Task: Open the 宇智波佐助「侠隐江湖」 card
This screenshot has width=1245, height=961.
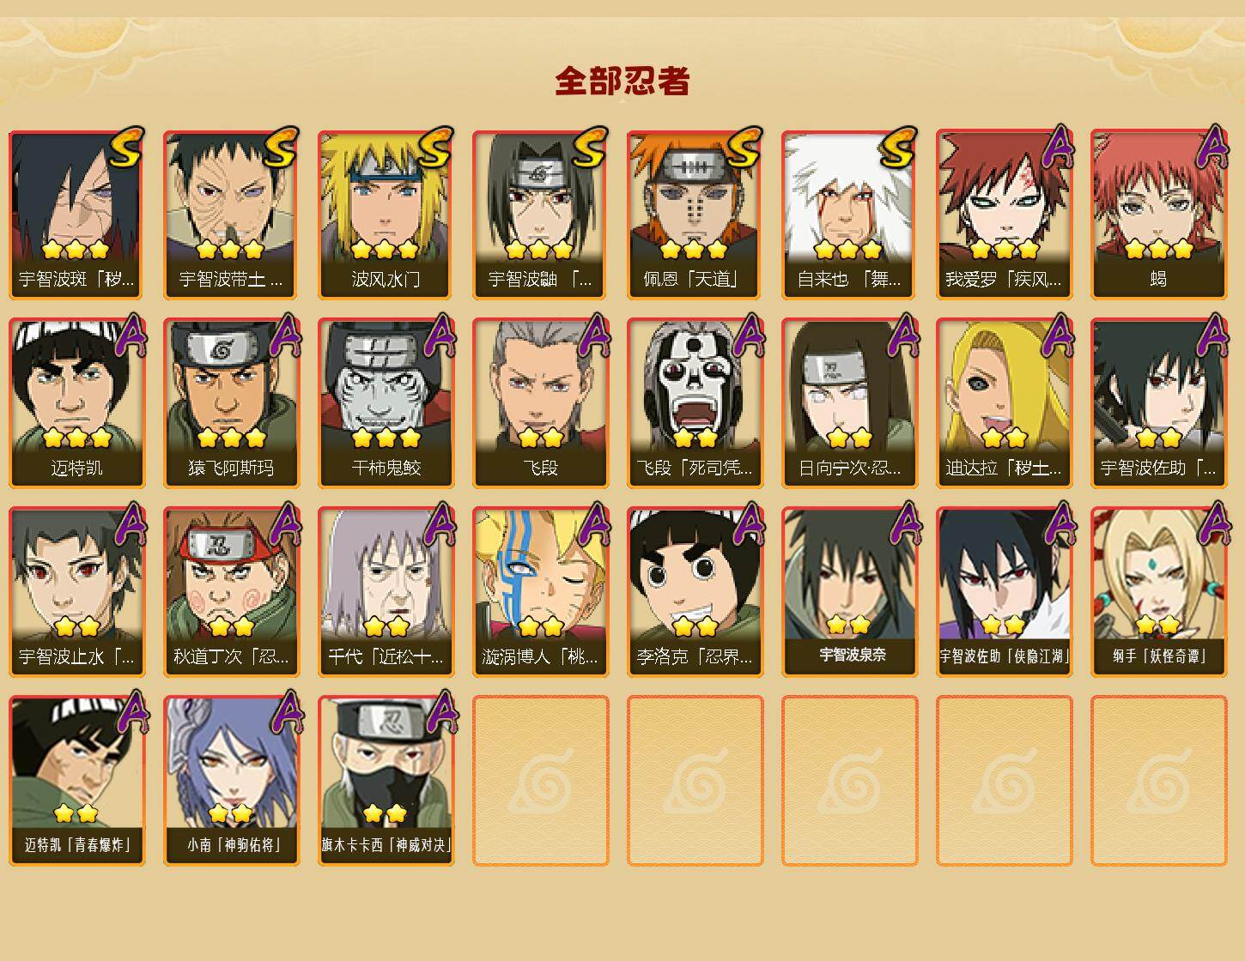Action: 1004,592
